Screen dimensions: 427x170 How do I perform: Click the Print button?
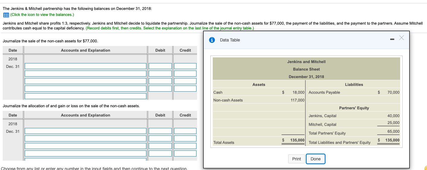click(x=296, y=159)
